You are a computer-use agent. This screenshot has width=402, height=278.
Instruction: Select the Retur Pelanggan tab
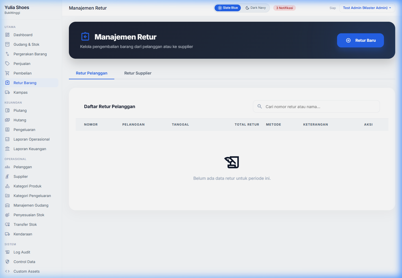click(91, 73)
